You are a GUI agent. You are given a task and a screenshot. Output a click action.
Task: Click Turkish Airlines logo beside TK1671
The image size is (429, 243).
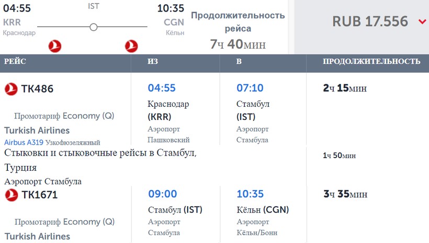coord(11,195)
